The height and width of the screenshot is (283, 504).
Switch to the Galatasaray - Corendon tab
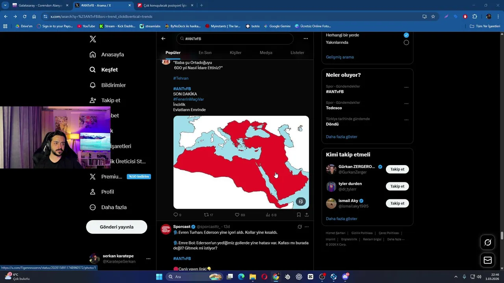41,6
